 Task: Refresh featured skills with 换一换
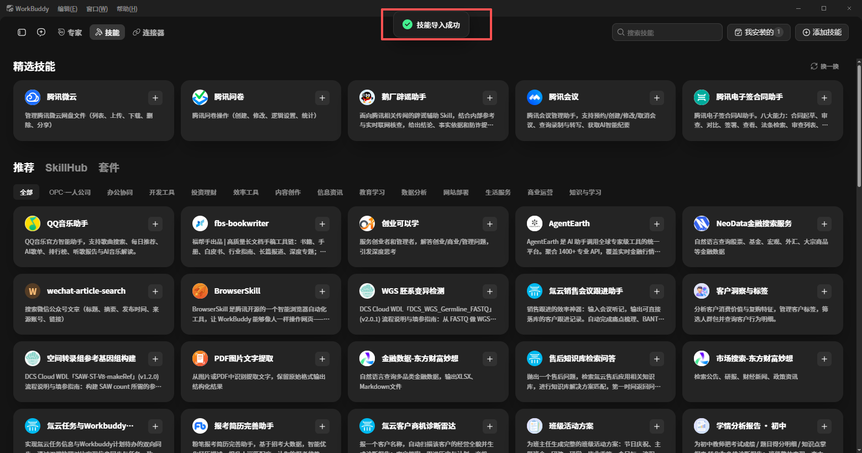pyautogui.click(x=825, y=66)
